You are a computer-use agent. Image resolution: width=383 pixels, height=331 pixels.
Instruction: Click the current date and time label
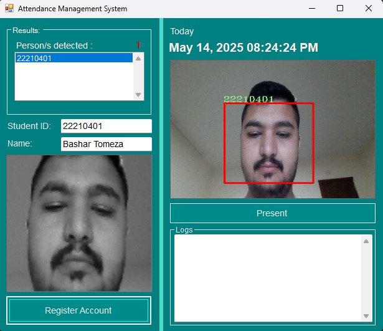244,48
